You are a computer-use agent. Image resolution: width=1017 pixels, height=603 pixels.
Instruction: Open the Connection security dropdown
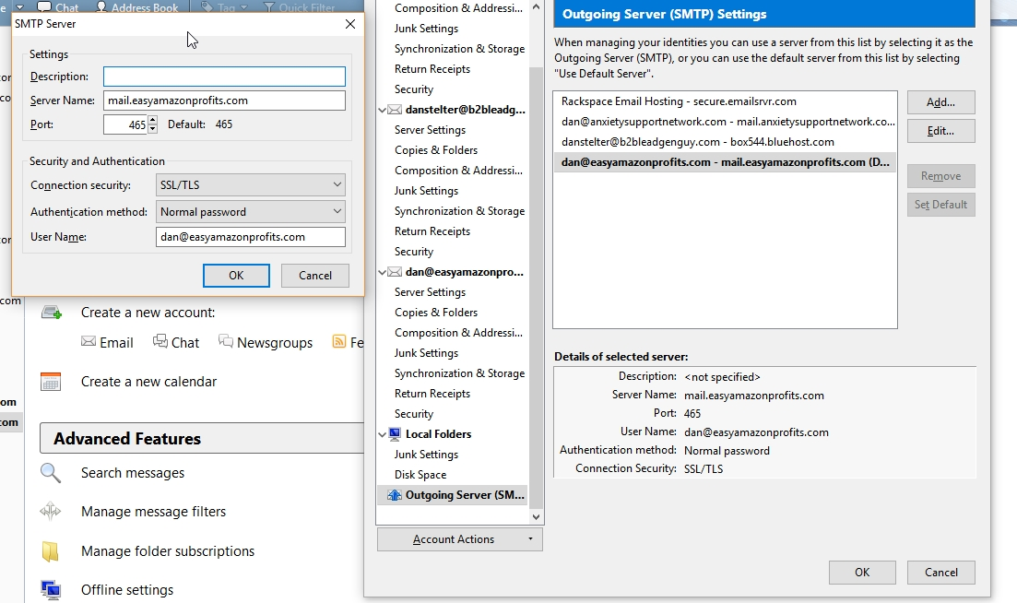coord(251,185)
